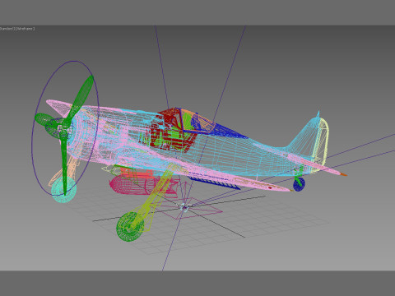395x296 pixels.
Task: Select the teal wheel behind the propeller
Action: click(x=63, y=190)
